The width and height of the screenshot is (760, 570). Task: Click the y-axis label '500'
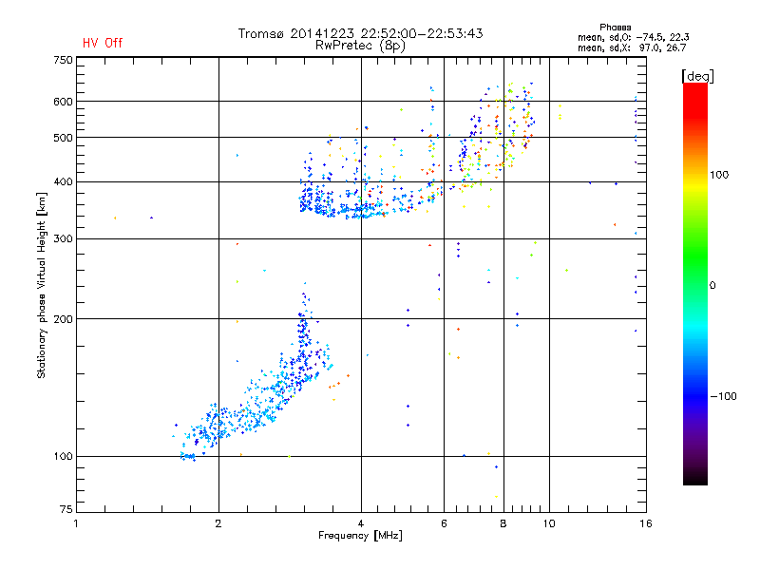tap(63, 138)
